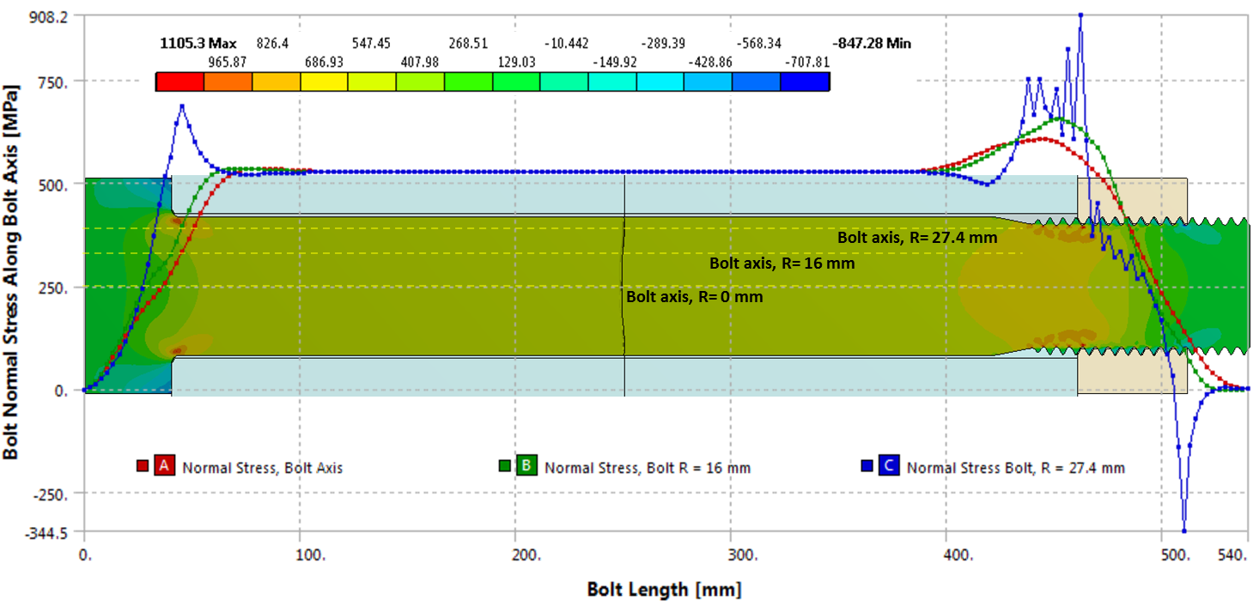1253x606 pixels.
Task: Pick the dark blue swatch at color bar end
Action: 805,82
